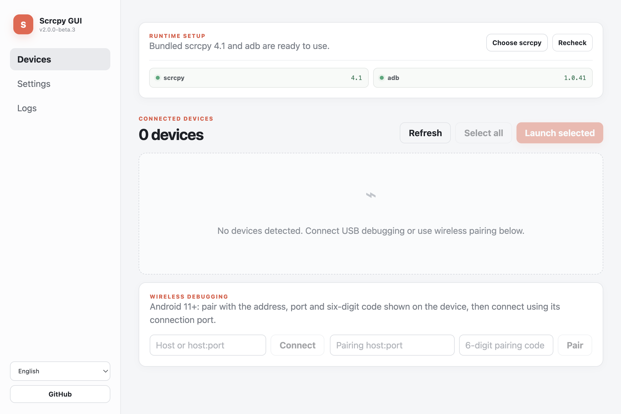Refresh the connected devices list
The image size is (621, 414).
click(x=425, y=133)
